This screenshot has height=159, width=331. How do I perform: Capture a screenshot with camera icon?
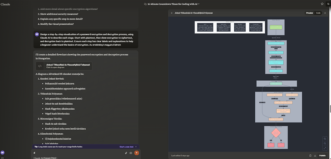tap(131, 153)
